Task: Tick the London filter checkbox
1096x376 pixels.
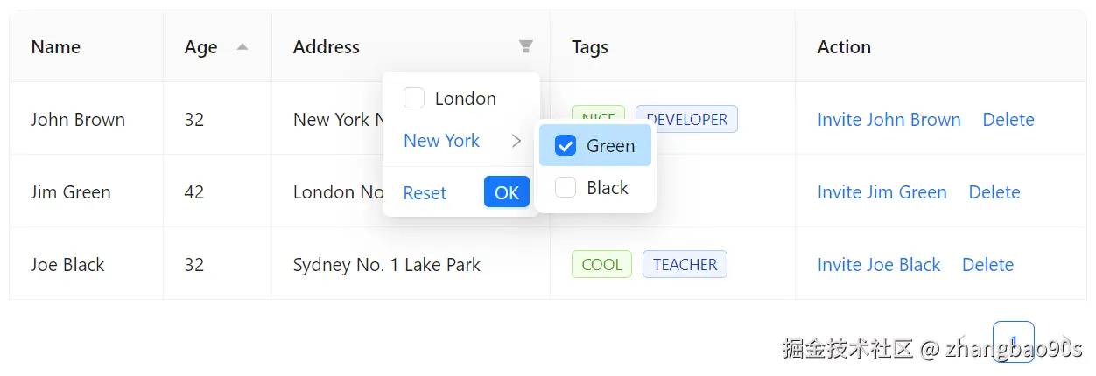Action: point(414,99)
